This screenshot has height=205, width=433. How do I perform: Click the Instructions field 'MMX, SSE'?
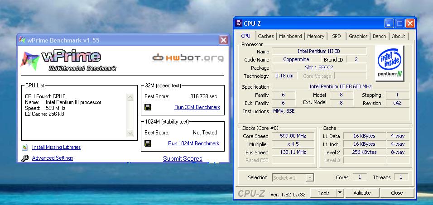pos(341,114)
